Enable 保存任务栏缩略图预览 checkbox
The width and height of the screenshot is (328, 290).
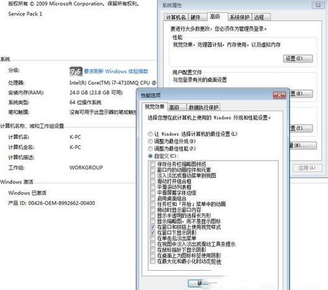tap(153, 164)
